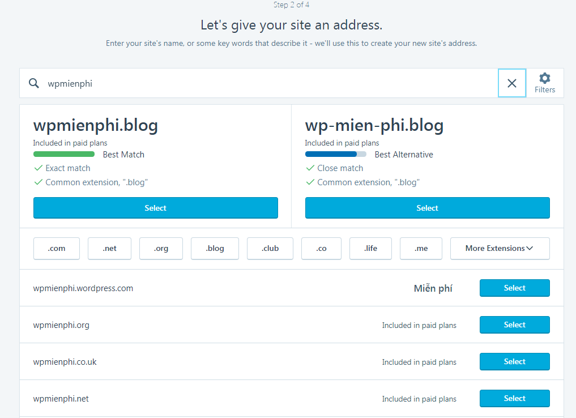
Task: Filter by .co extension
Action: coord(322,248)
